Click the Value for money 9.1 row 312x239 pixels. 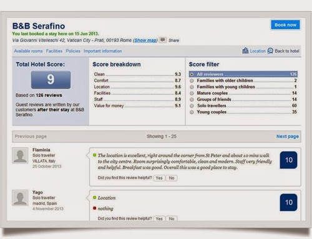pyautogui.click(x=137, y=105)
